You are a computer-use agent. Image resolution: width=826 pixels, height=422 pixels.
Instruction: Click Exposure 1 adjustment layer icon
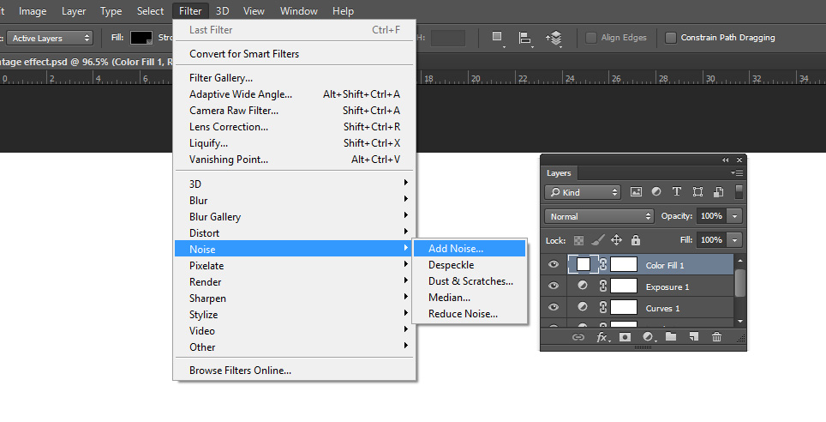pyautogui.click(x=583, y=286)
